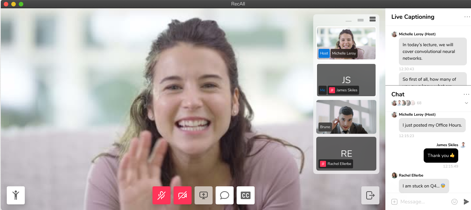Click Michelle Leroy name label on thumbnail
The width and height of the screenshot is (471, 210).
[x=344, y=53]
